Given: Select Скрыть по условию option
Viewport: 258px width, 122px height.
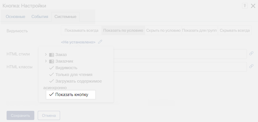Looking at the screenshot, I should pyautogui.click(x=163, y=30).
